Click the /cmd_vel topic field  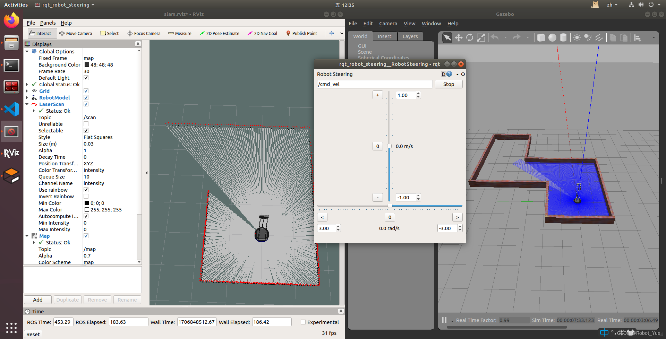tap(375, 84)
